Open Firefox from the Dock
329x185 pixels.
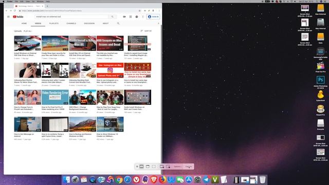(162, 180)
